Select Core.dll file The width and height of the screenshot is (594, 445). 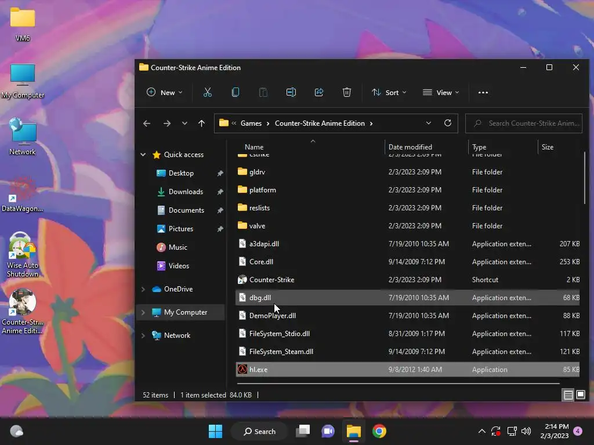(x=408, y=262)
